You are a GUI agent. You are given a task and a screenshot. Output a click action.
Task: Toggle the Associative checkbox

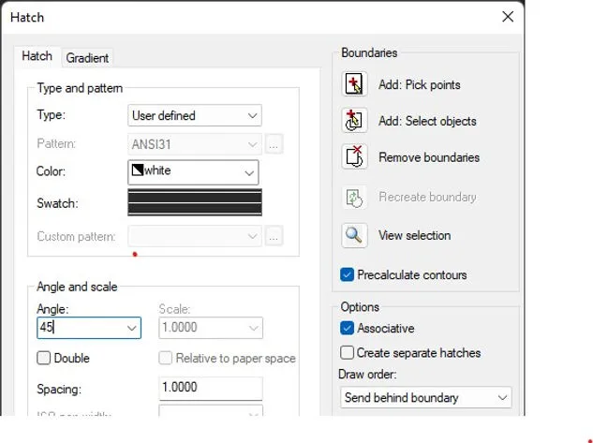tap(348, 329)
